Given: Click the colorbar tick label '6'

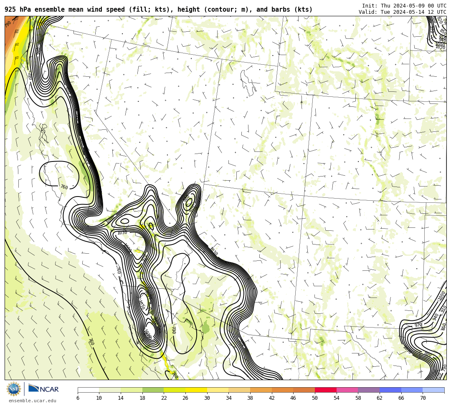Looking at the screenshot, I should [78, 398].
